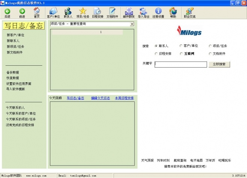Click the 天气预报 link at bottom
This screenshot has width=247, height=178.
(147, 160)
